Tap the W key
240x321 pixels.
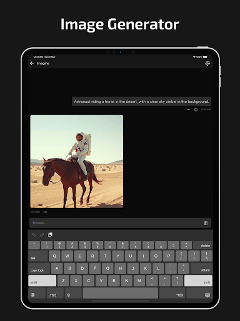click(67, 256)
